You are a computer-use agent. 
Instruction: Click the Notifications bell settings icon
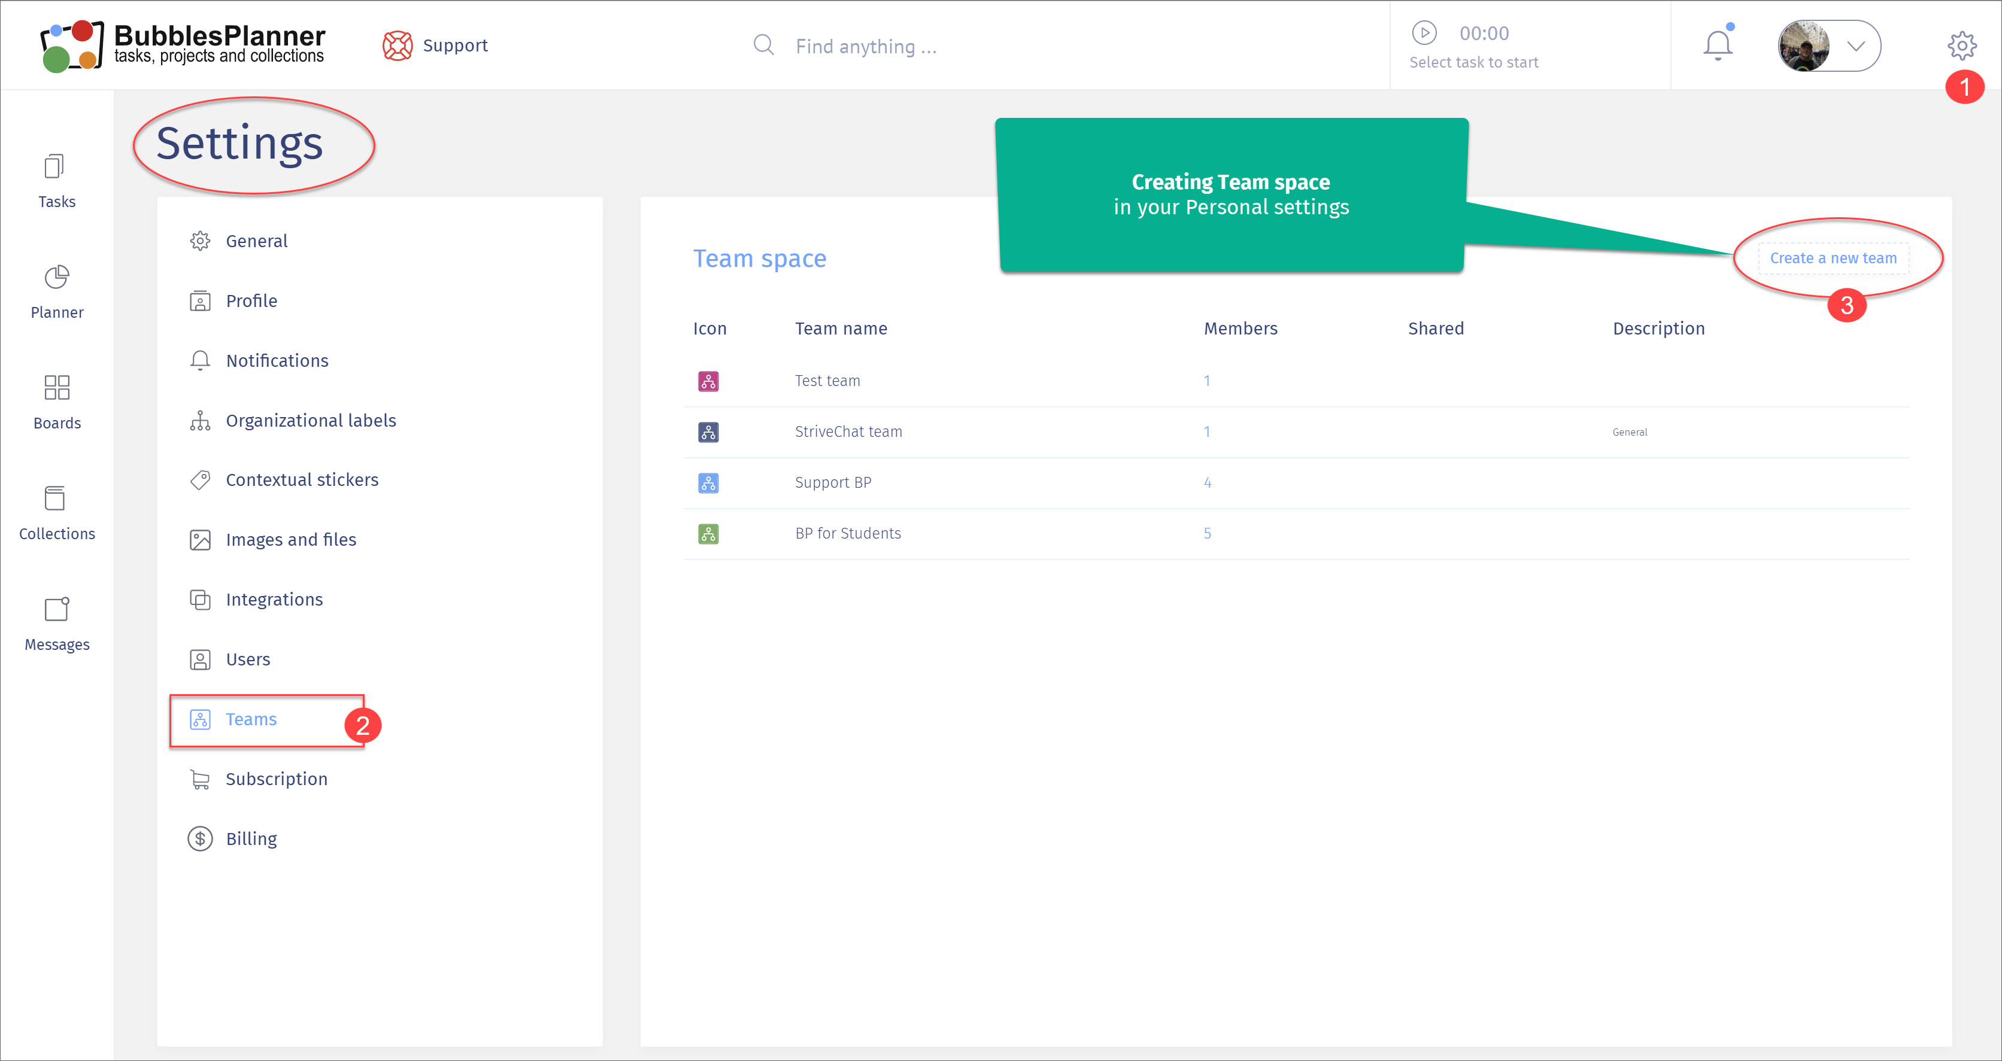tap(200, 360)
